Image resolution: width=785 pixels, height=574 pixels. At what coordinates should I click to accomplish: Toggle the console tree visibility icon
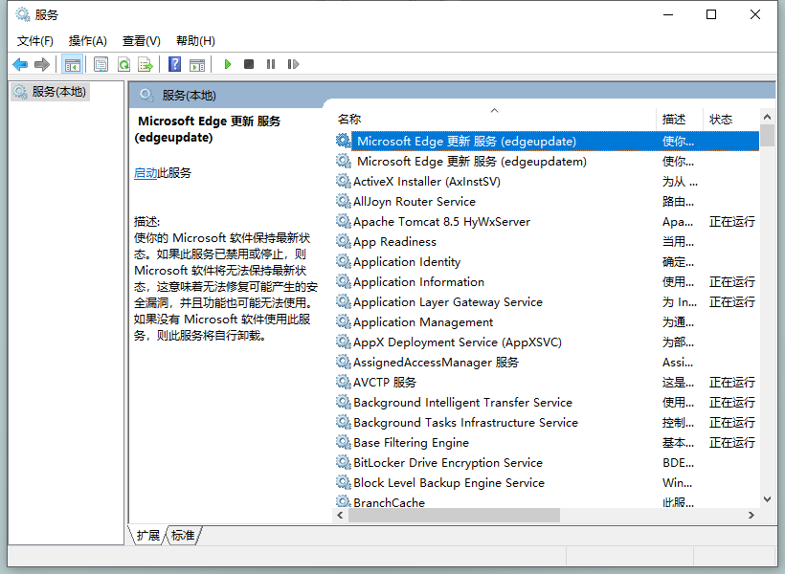tap(73, 64)
